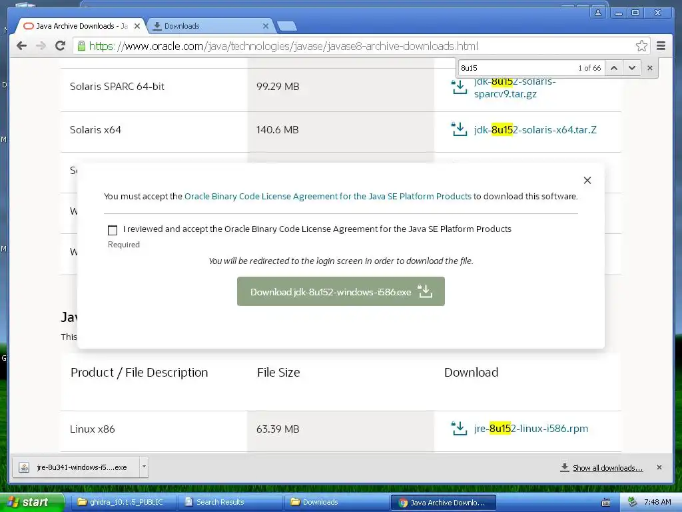Jump to next find result

pyautogui.click(x=632, y=68)
